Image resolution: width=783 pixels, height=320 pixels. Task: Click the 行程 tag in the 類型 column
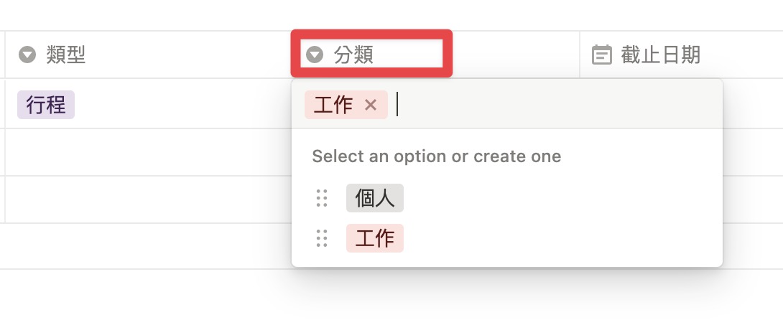[46, 105]
